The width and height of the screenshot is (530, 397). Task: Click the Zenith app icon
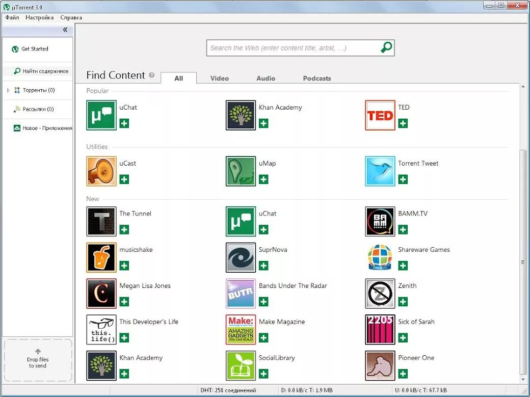click(380, 294)
